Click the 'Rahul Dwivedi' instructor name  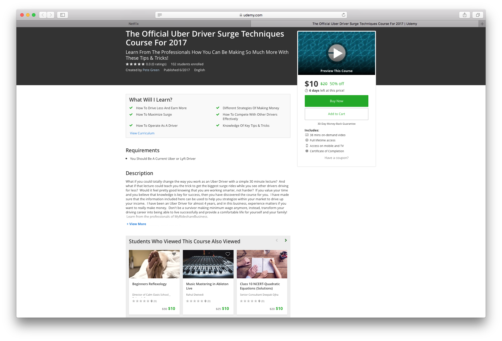195,295
